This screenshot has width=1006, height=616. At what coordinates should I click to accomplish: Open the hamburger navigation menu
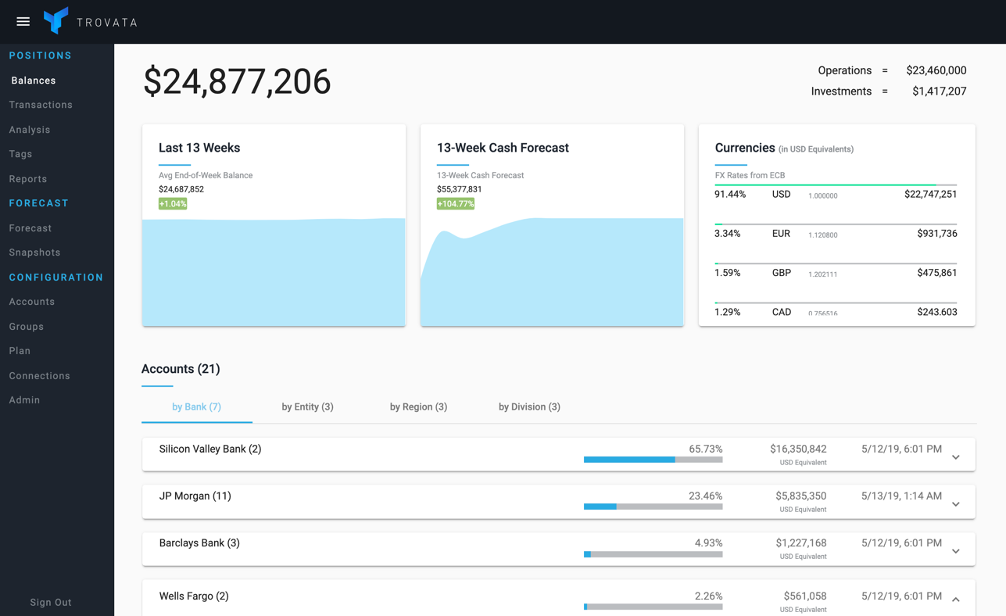pyautogui.click(x=23, y=22)
